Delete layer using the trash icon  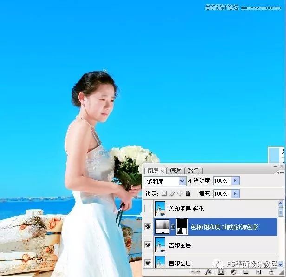click(x=272, y=272)
